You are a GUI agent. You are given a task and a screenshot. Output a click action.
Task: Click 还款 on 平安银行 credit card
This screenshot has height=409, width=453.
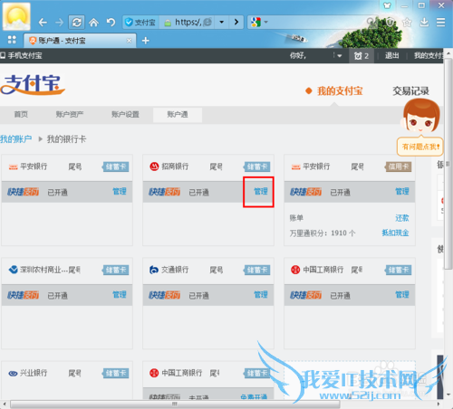point(402,218)
